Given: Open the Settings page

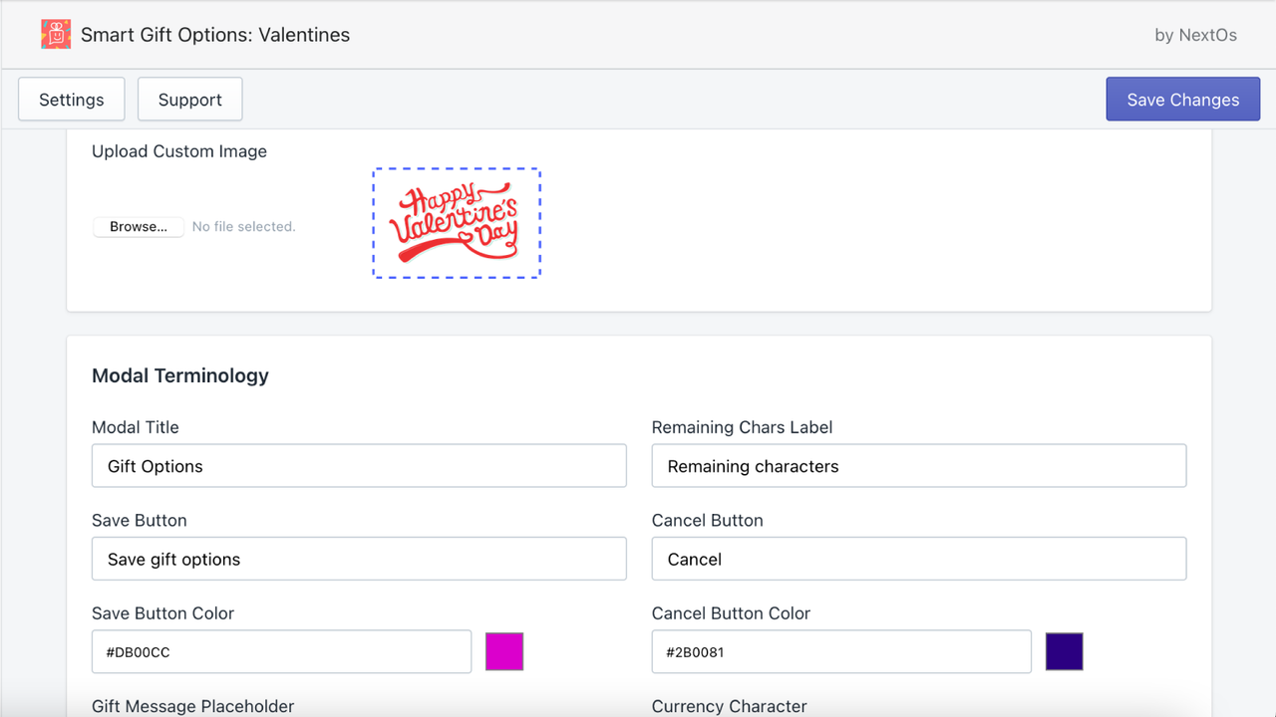Looking at the screenshot, I should (x=70, y=99).
